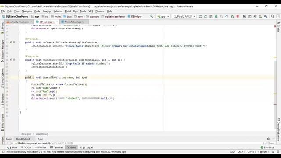
Task: Click the Make Project hammer icon
Action: point(151,16)
